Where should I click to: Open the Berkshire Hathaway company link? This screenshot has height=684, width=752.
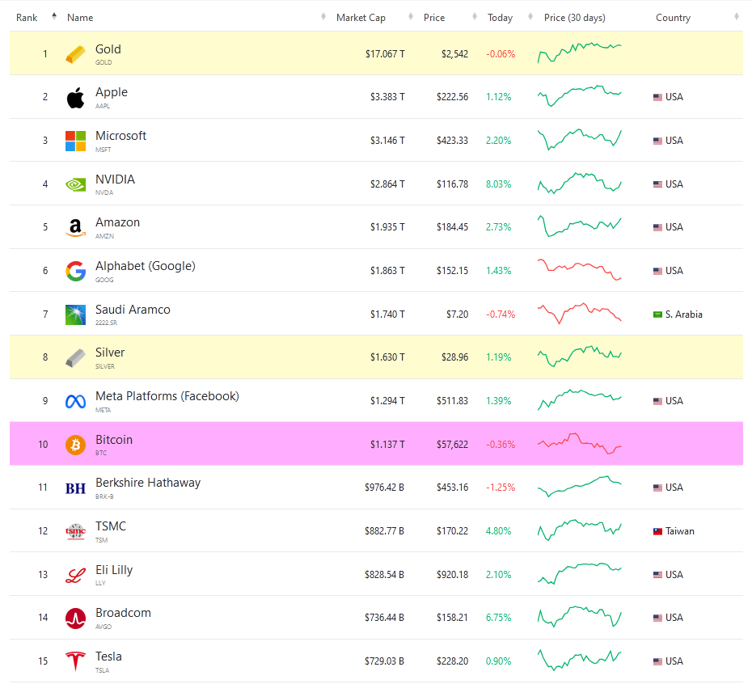[147, 483]
